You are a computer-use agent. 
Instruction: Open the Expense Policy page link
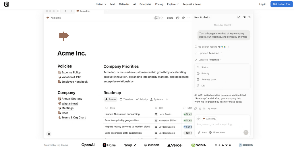point(71,73)
